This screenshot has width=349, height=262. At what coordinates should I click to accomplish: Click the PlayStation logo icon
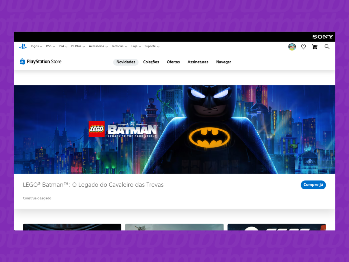pyautogui.click(x=23, y=46)
